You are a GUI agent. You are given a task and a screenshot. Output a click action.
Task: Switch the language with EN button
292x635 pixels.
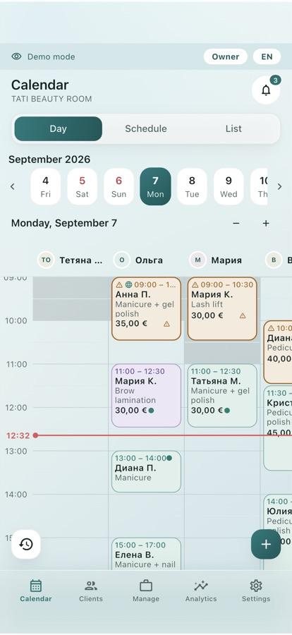click(x=267, y=56)
